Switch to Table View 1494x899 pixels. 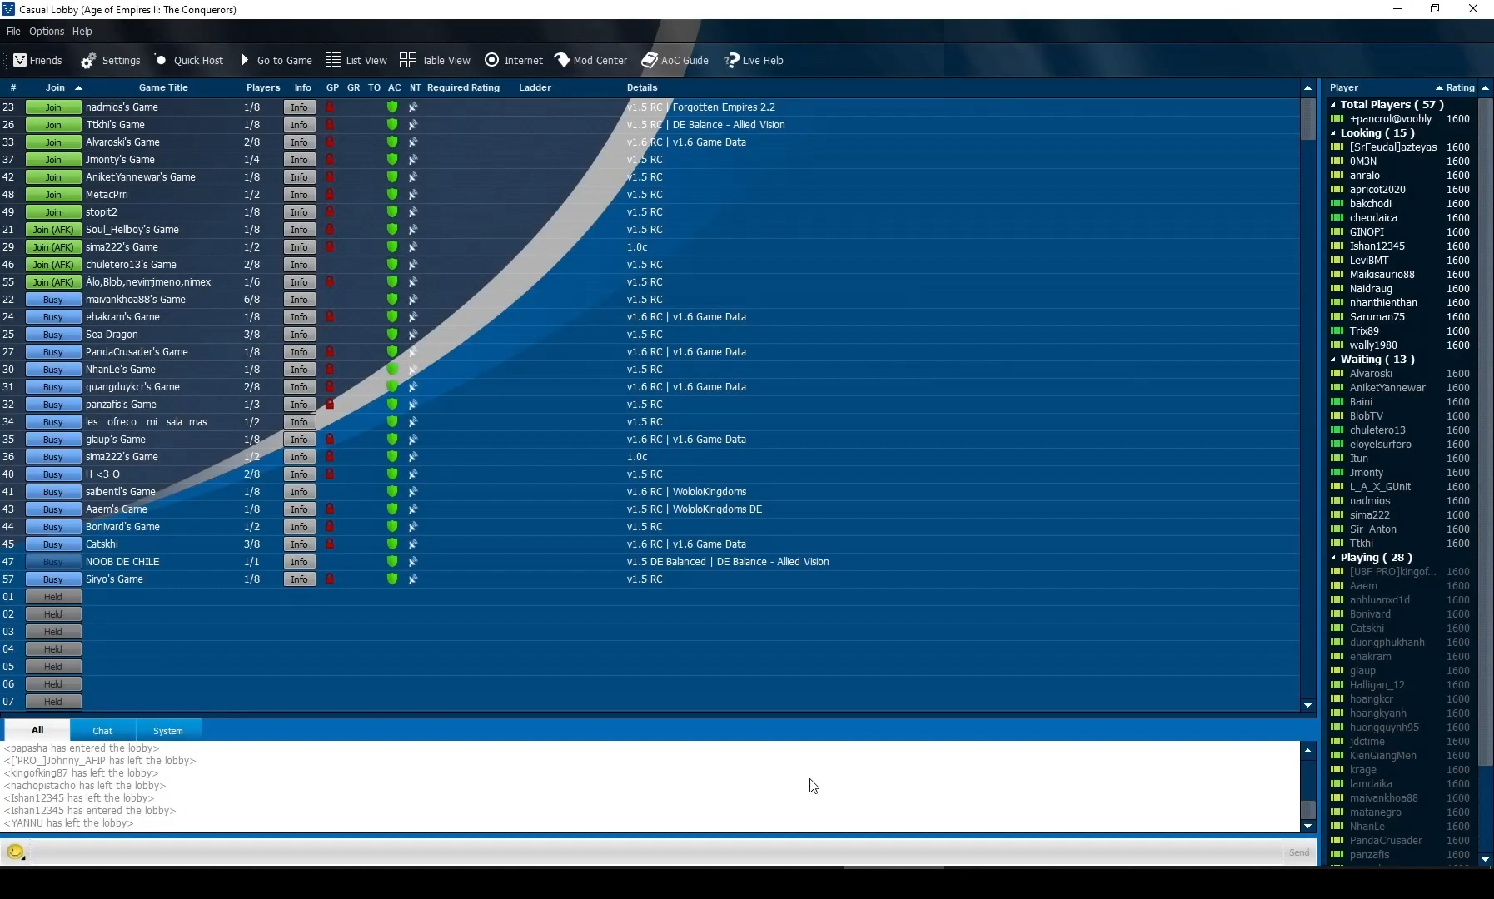[436, 60]
